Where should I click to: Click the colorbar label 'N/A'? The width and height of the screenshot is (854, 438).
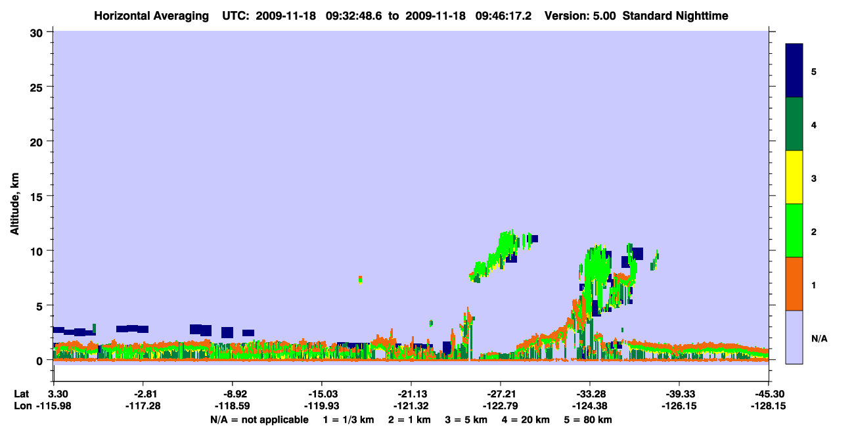(x=819, y=338)
